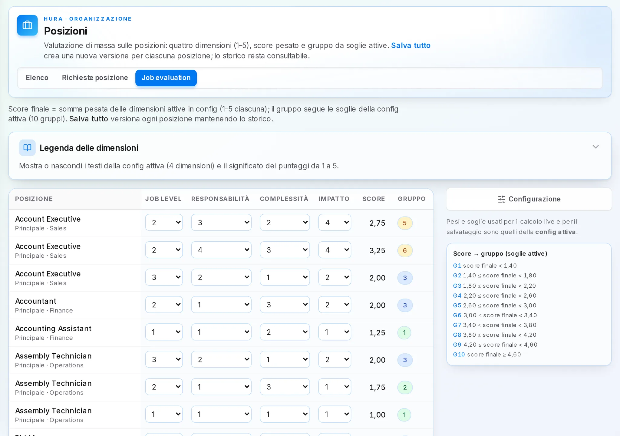
Task: Open Complessità dropdown in the 1,75 score row
Action: pos(285,387)
